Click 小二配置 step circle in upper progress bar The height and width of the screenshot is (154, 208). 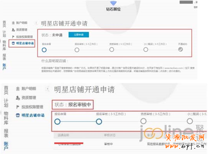pos(146,50)
